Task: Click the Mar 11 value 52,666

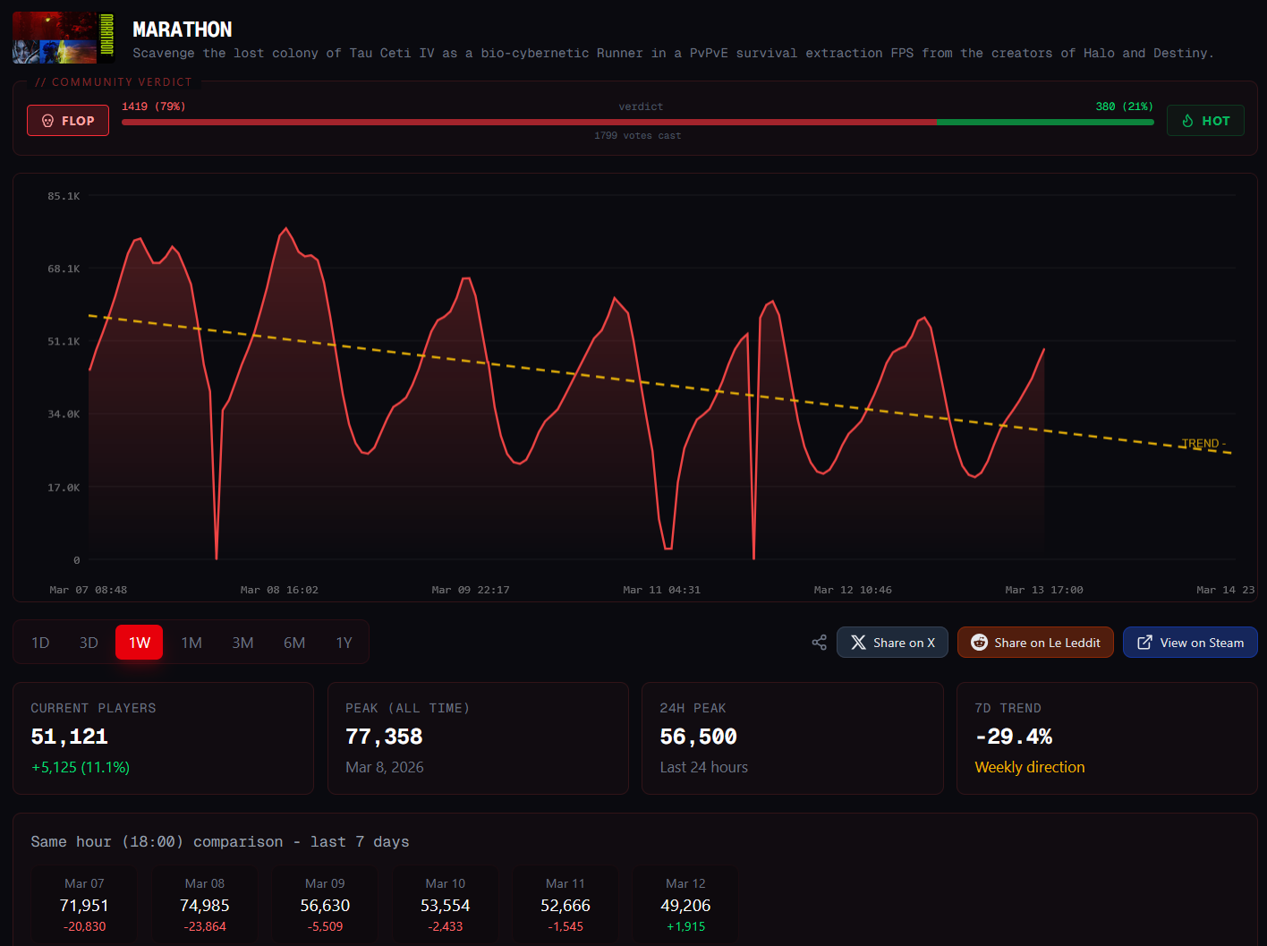Action: [565, 906]
